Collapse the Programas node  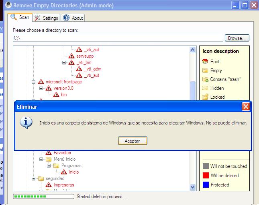(49, 166)
